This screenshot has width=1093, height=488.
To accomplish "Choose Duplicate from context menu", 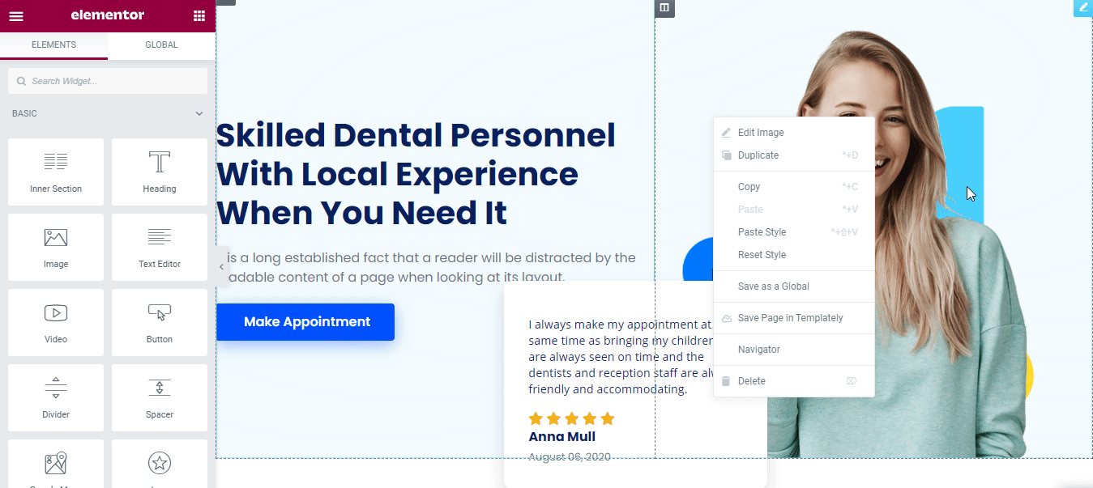I will pos(794,155).
